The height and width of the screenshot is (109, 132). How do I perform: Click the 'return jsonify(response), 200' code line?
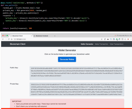pos(17,28)
